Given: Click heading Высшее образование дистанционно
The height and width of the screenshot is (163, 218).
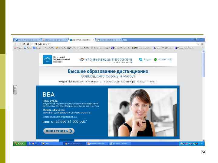Looking at the screenshot, I should pos(108,71).
